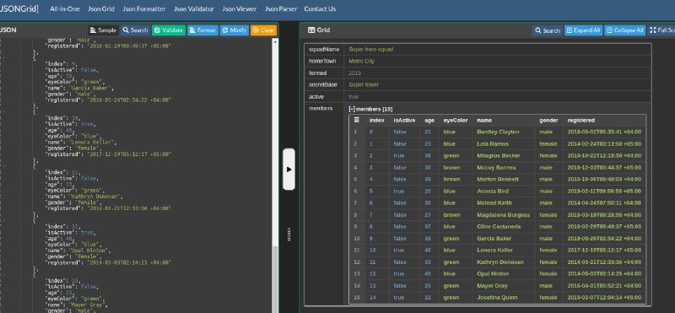Click the Expand All button

click(x=583, y=30)
